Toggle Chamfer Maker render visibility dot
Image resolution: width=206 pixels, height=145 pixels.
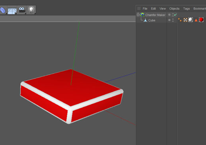click(173, 16)
